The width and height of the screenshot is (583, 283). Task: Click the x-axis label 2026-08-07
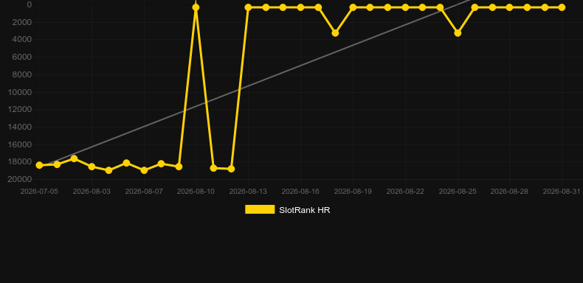point(144,192)
